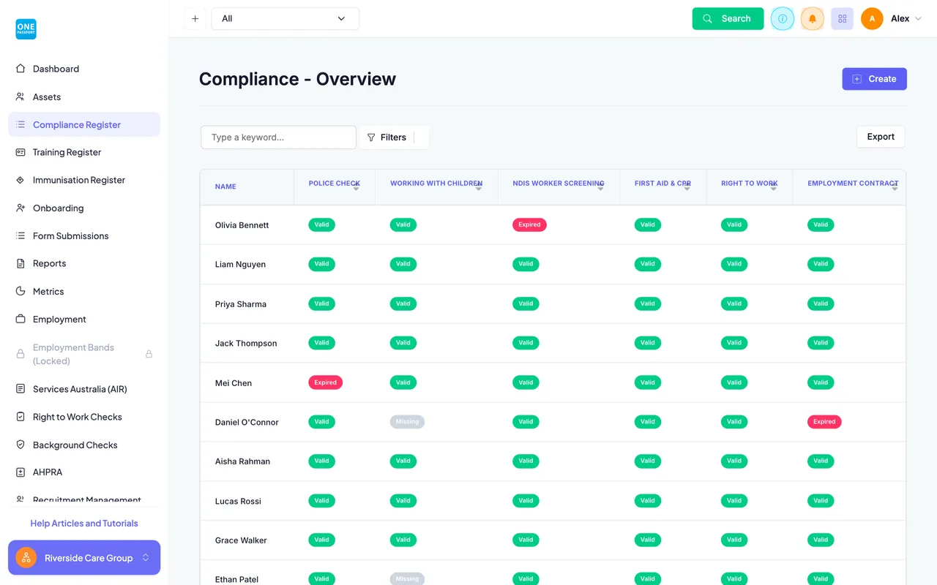Click the AHPRA sidebar icon

point(20,472)
